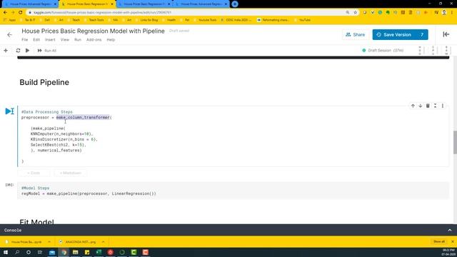Screen dimensions: 457x257
Task: Click Chrome icon on taskbar
Action: tap(64, 252)
